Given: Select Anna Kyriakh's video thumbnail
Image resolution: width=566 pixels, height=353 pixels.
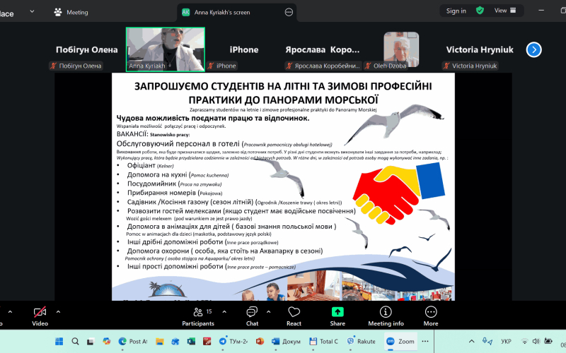Looking at the screenshot, I should (x=165, y=49).
